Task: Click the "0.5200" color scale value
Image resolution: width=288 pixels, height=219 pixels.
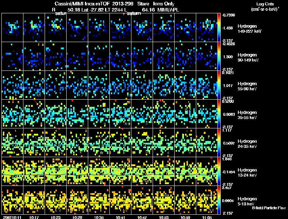Action: click(x=228, y=101)
